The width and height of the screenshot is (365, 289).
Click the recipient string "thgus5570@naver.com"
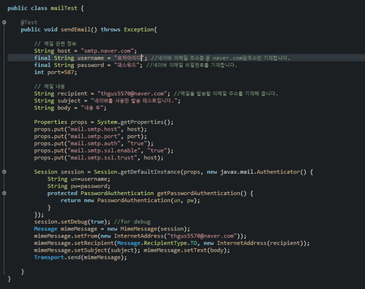click(x=132, y=93)
